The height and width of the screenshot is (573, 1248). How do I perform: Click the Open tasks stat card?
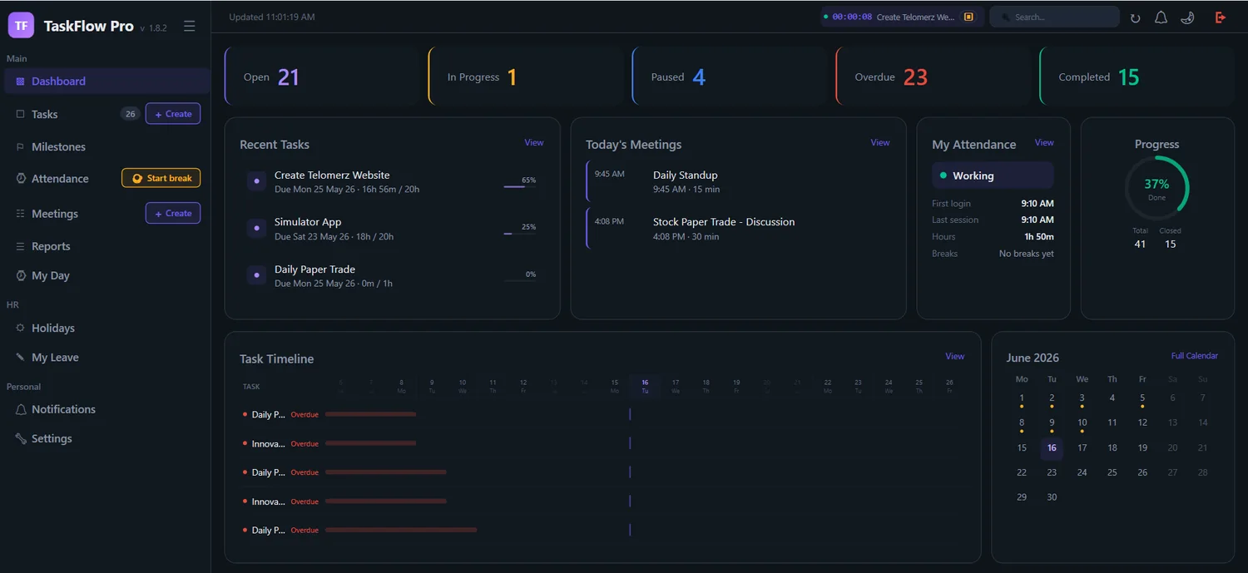tap(322, 77)
